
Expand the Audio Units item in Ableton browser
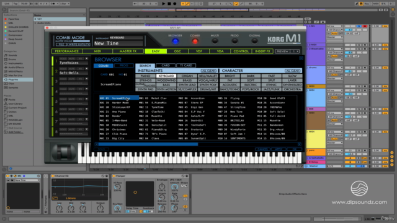pos(35,23)
